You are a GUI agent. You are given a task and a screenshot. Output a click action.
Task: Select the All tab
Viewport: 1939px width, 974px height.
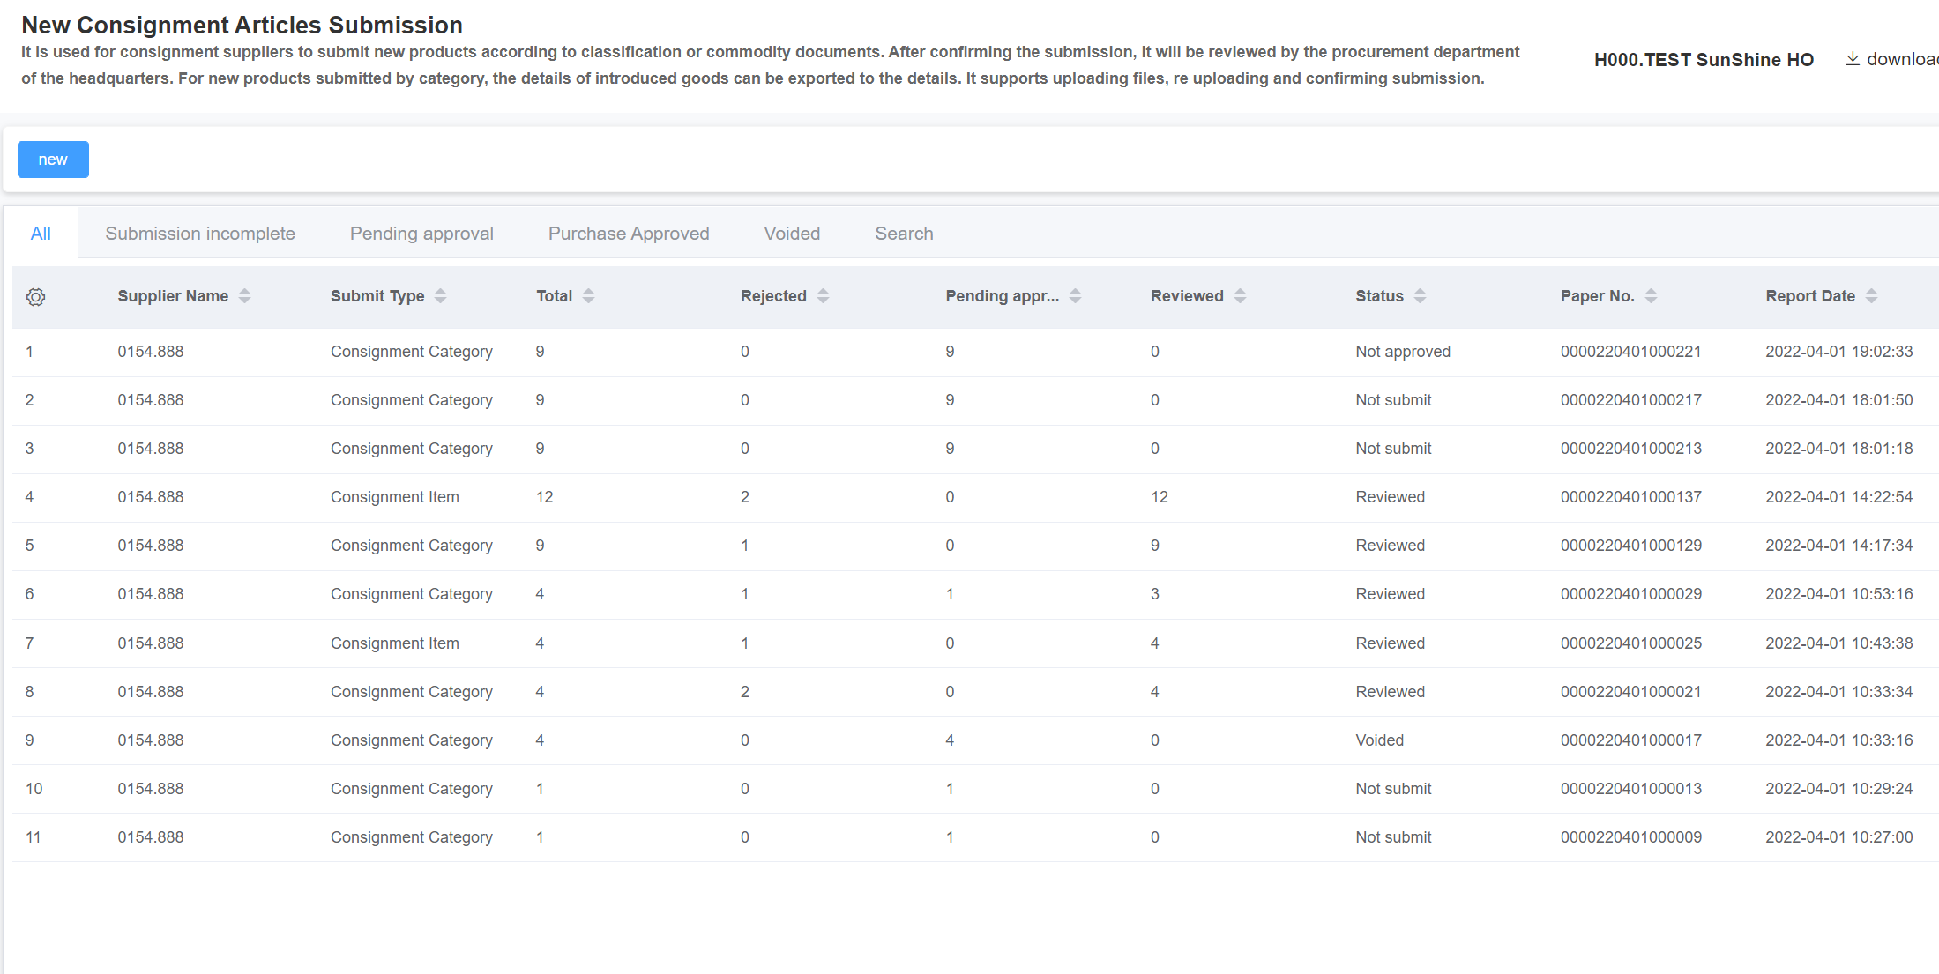[41, 234]
